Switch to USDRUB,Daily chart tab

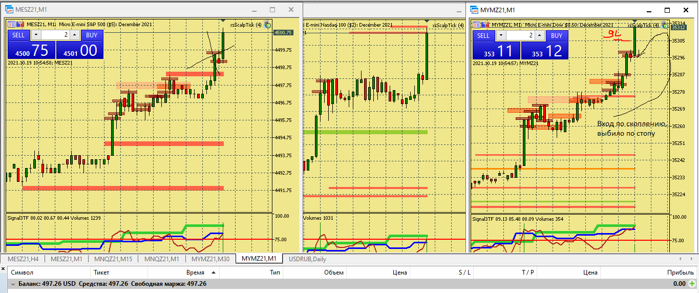pos(307,259)
